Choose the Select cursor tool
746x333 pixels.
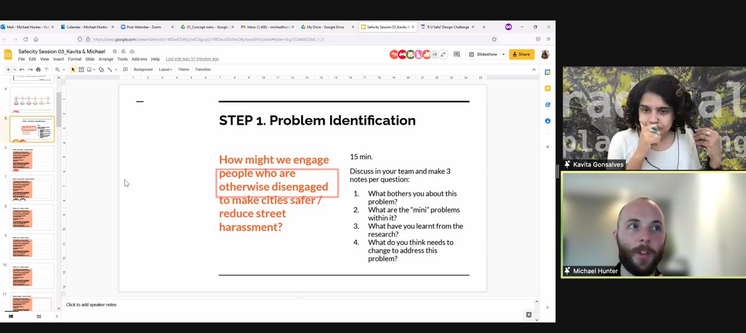[73, 70]
